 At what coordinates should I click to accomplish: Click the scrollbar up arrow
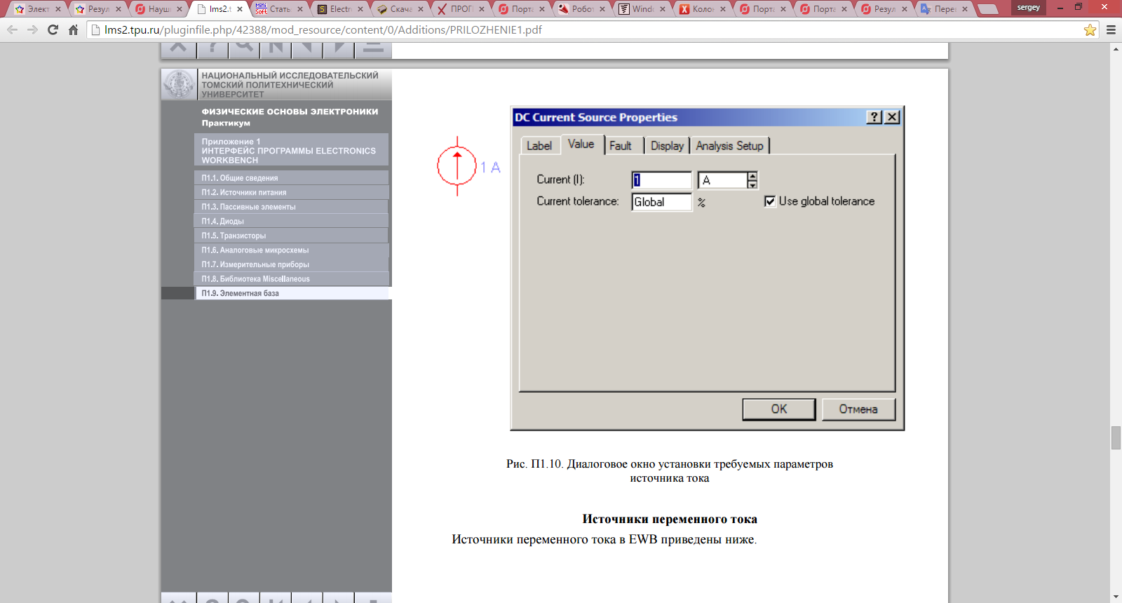point(1116,48)
